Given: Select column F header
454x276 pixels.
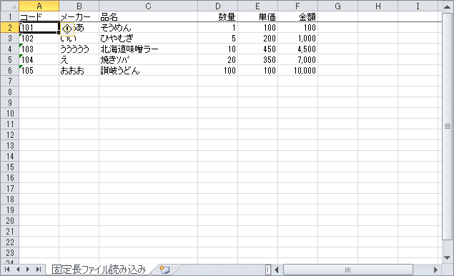Looking at the screenshot, I should (x=297, y=6).
